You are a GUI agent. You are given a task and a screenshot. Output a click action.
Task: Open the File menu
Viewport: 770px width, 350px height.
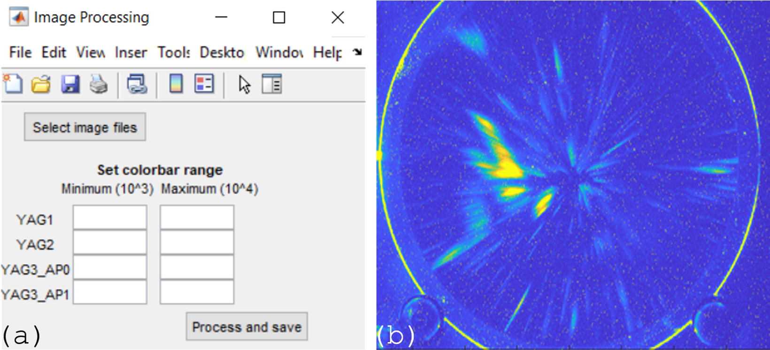pos(21,52)
